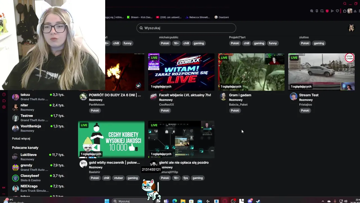Expand list with Pokaż więcej

click(x=21, y=138)
